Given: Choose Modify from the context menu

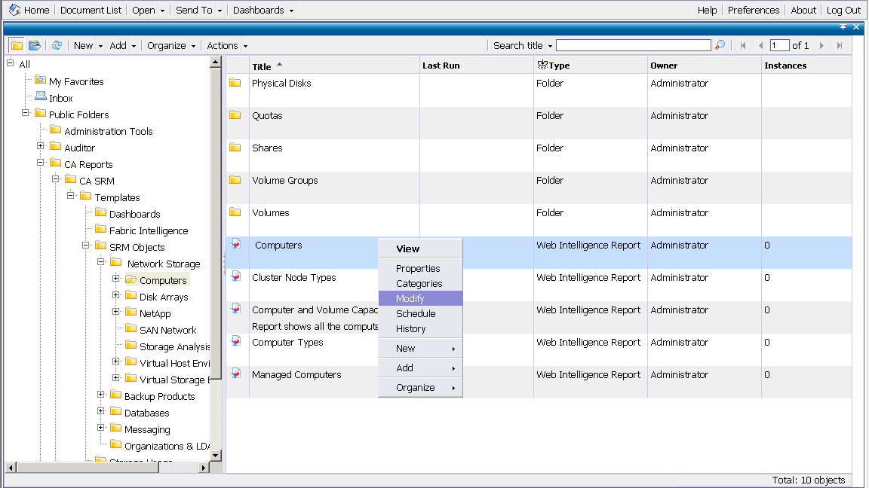Looking at the screenshot, I should coord(410,299).
